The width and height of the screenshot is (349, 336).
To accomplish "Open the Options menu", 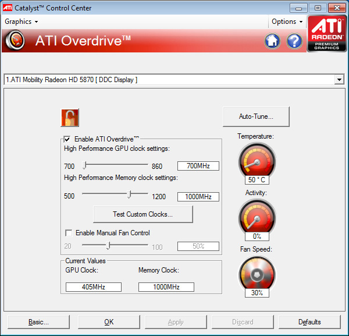I will point(287,22).
